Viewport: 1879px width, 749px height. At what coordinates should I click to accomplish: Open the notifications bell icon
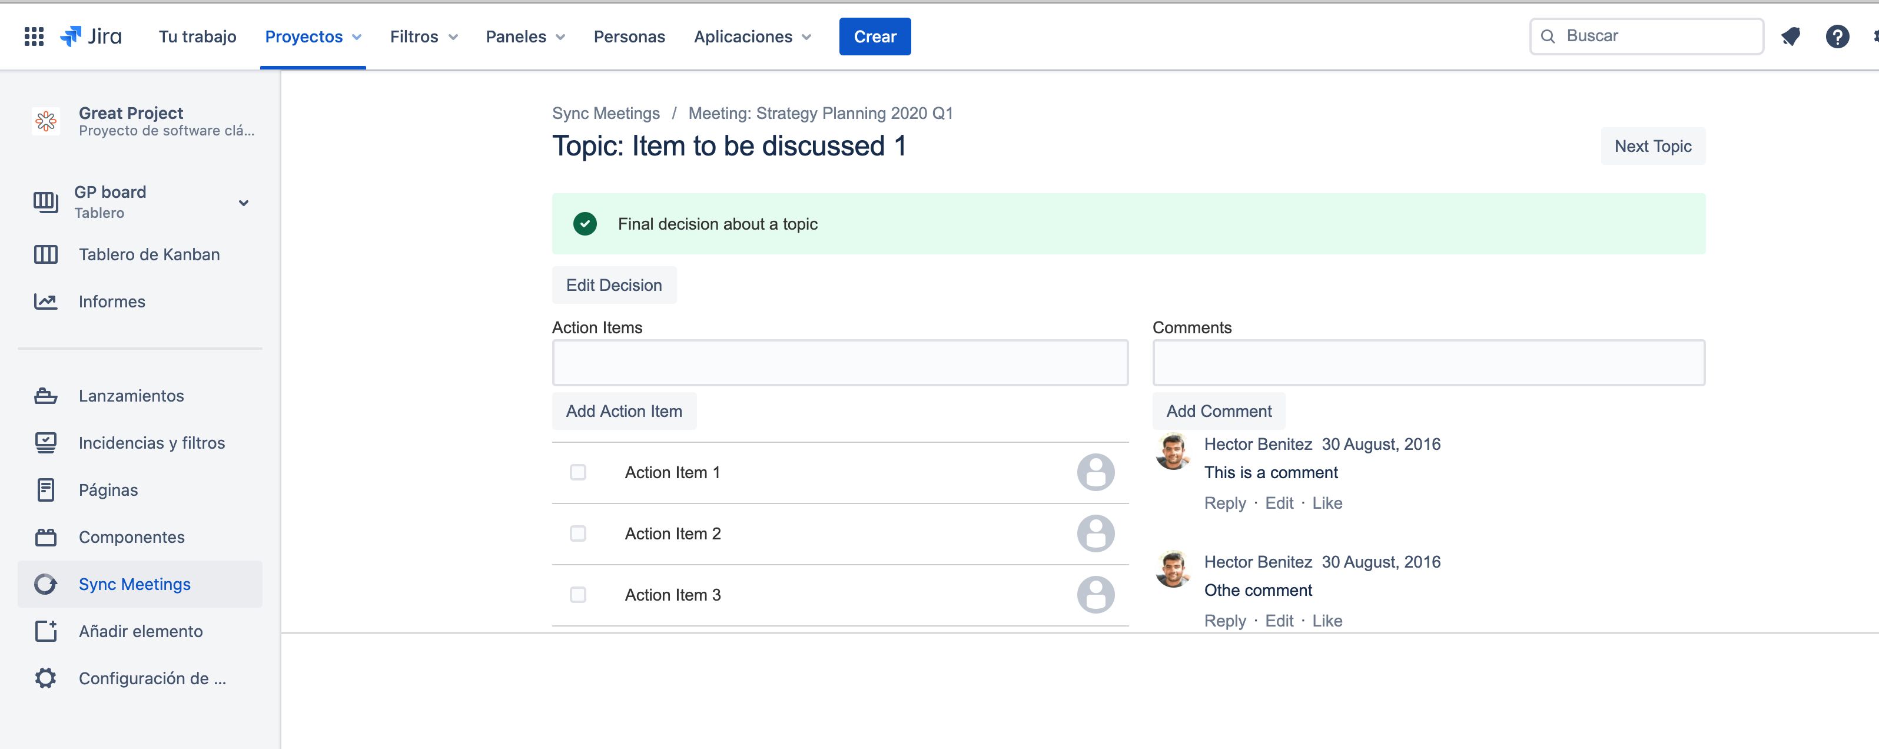1790,37
